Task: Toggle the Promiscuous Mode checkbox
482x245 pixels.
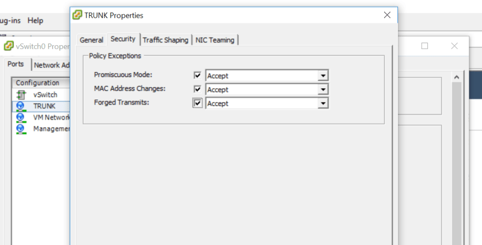Action: [x=197, y=75]
